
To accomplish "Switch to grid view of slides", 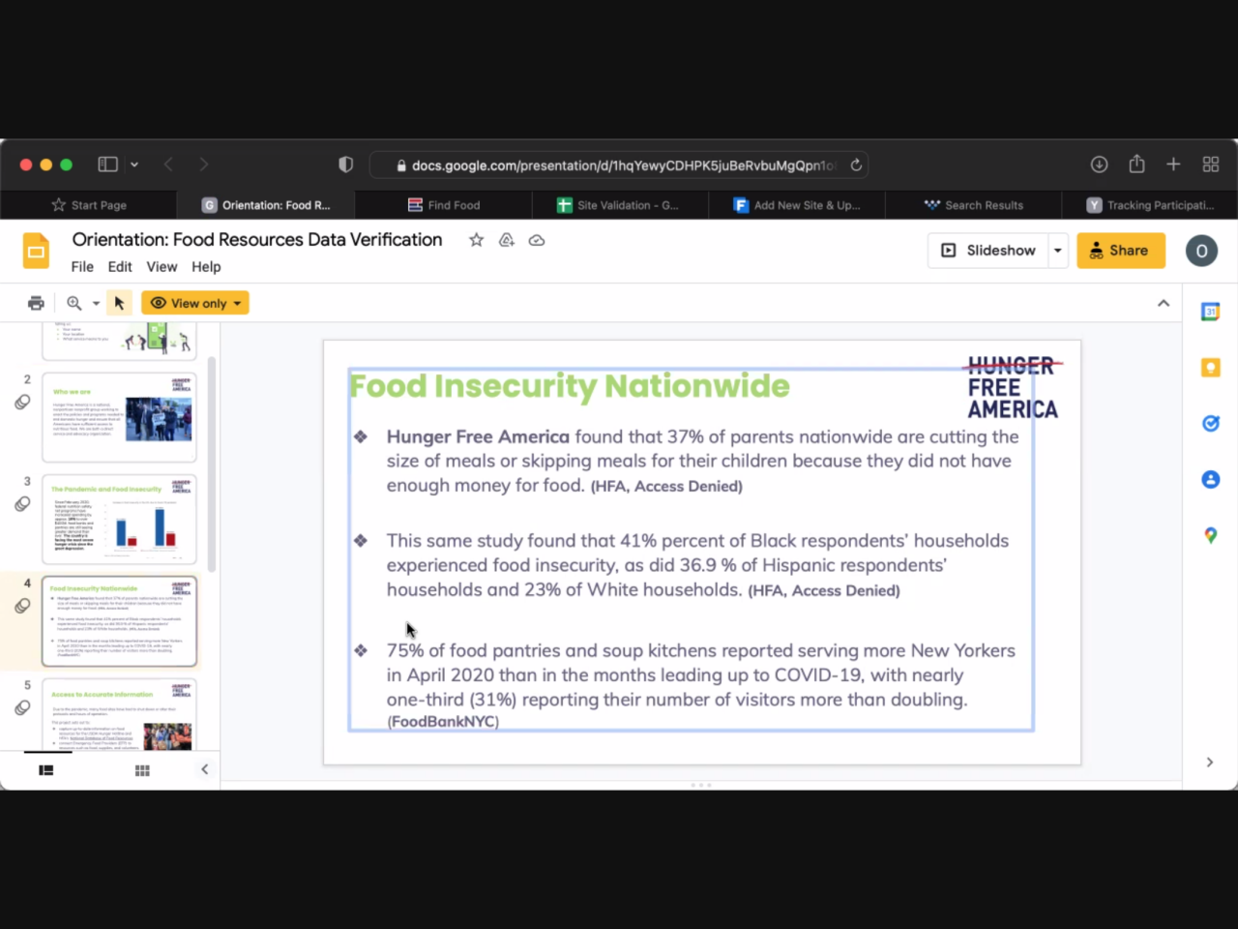I will point(142,770).
